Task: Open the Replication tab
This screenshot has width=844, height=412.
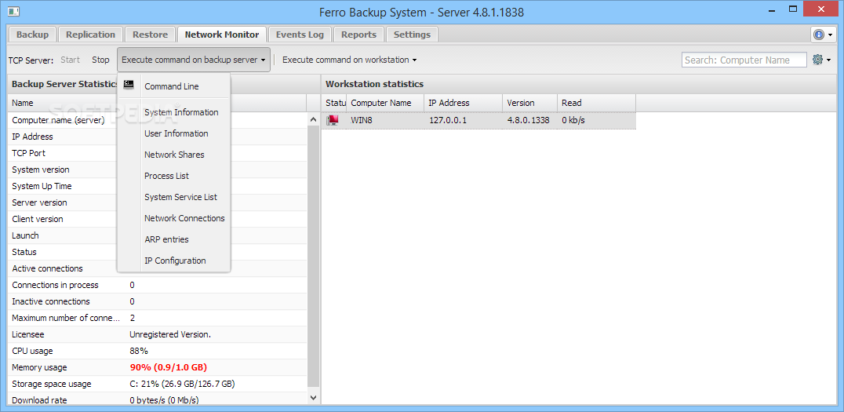Action: point(90,35)
